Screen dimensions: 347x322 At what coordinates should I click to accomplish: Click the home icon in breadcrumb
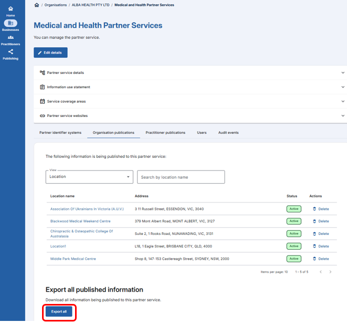coord(36,5)
